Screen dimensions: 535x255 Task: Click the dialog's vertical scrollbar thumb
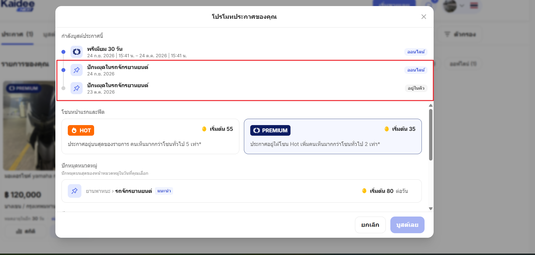pos(431,135)
